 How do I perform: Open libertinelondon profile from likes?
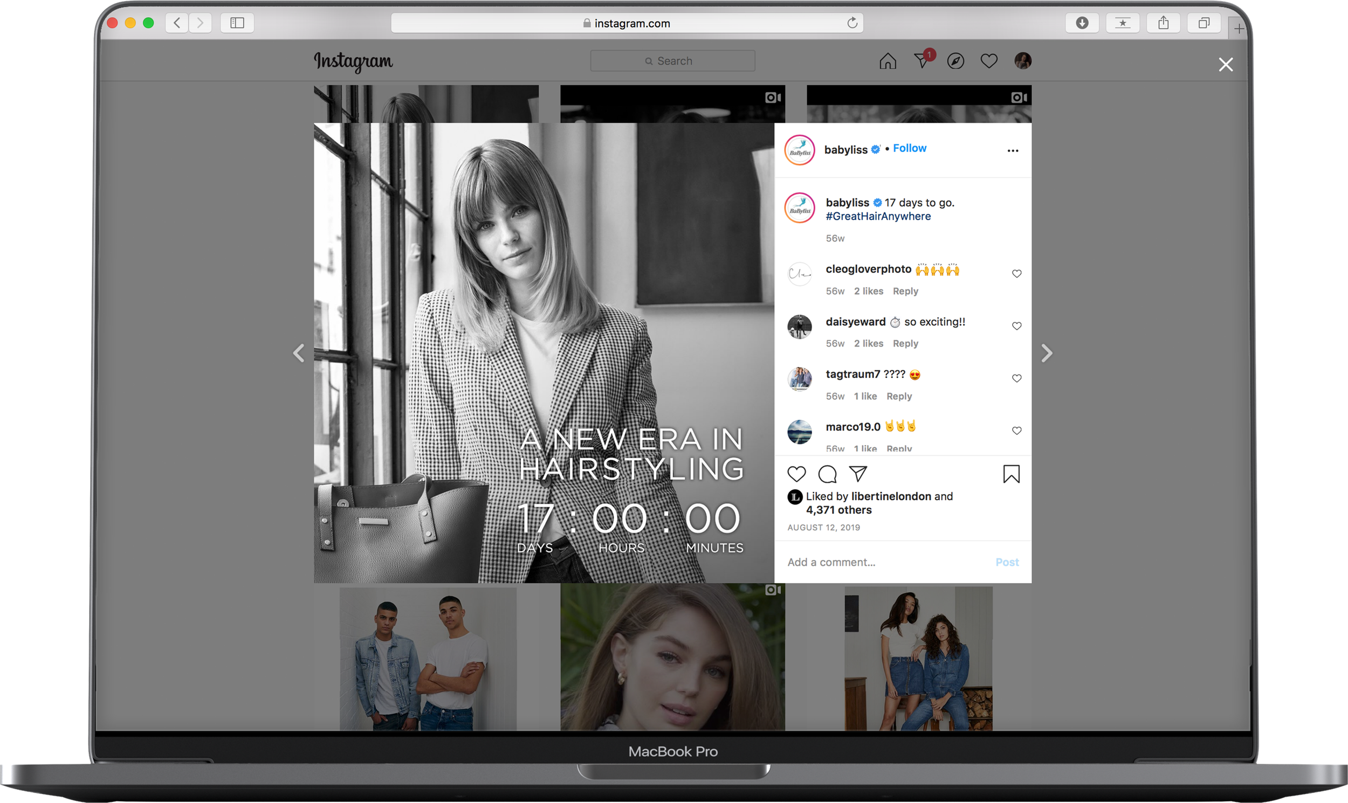(x=891, y=497)
